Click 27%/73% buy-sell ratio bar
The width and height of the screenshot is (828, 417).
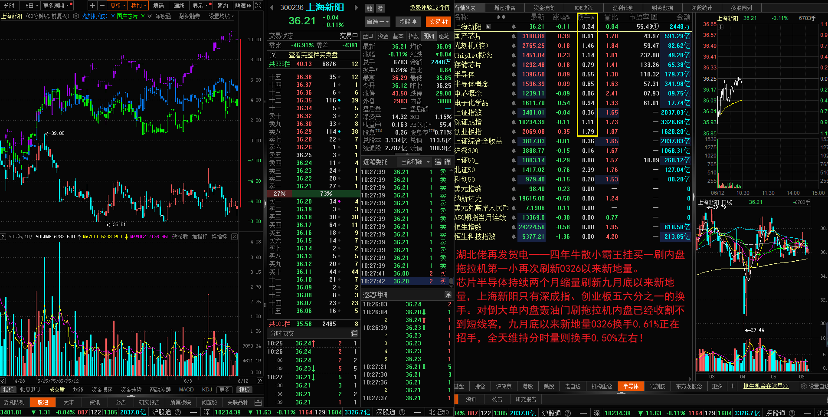pyautogui.click(x=313, y=194)
